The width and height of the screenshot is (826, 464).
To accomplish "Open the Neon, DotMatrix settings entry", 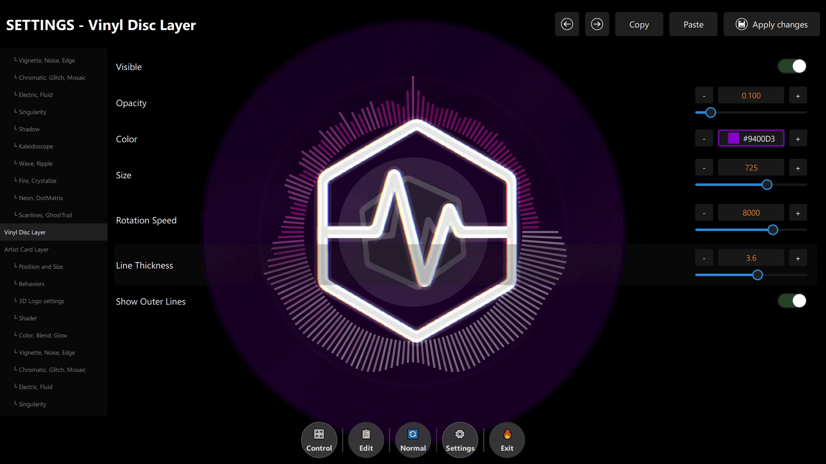I will click(42, 198).
